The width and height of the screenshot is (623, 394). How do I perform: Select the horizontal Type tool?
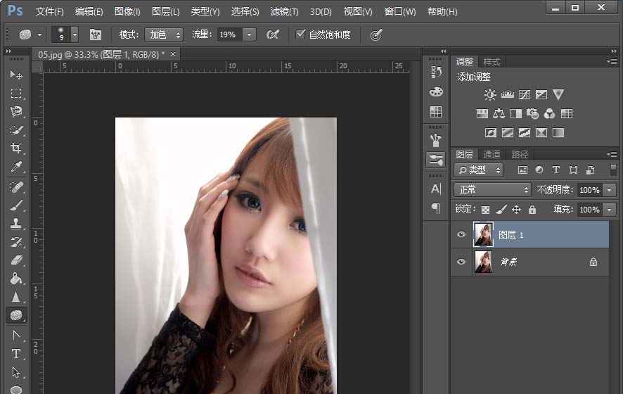coord(15,354)
